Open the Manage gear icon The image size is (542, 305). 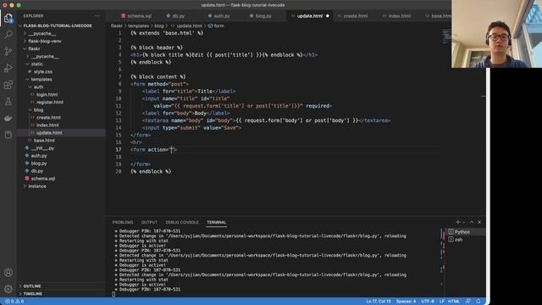tap(8, 289)
